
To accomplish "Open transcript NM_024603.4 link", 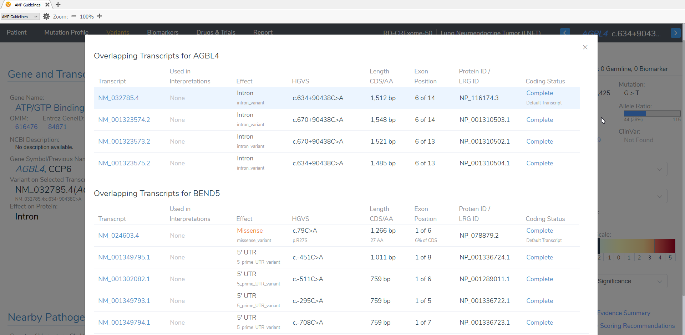I will pos(118,236).
